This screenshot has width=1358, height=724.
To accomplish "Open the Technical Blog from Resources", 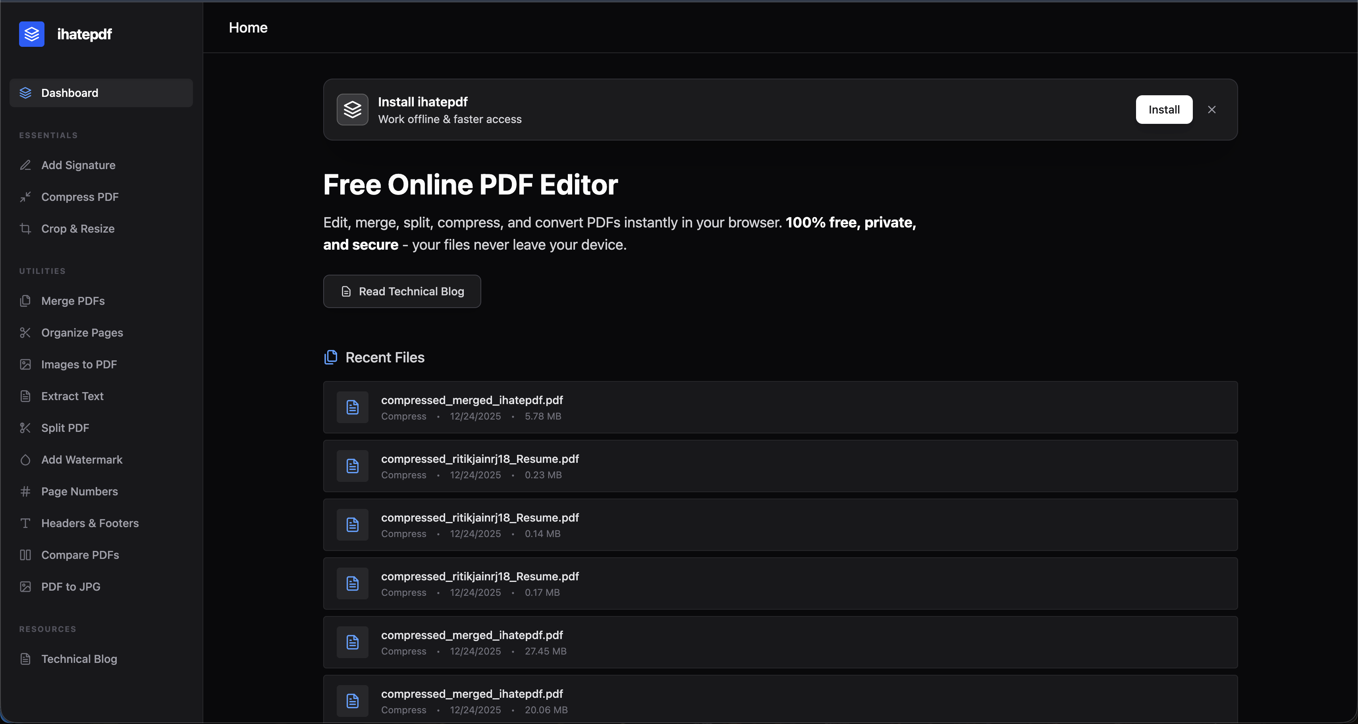I will (79, 659).
